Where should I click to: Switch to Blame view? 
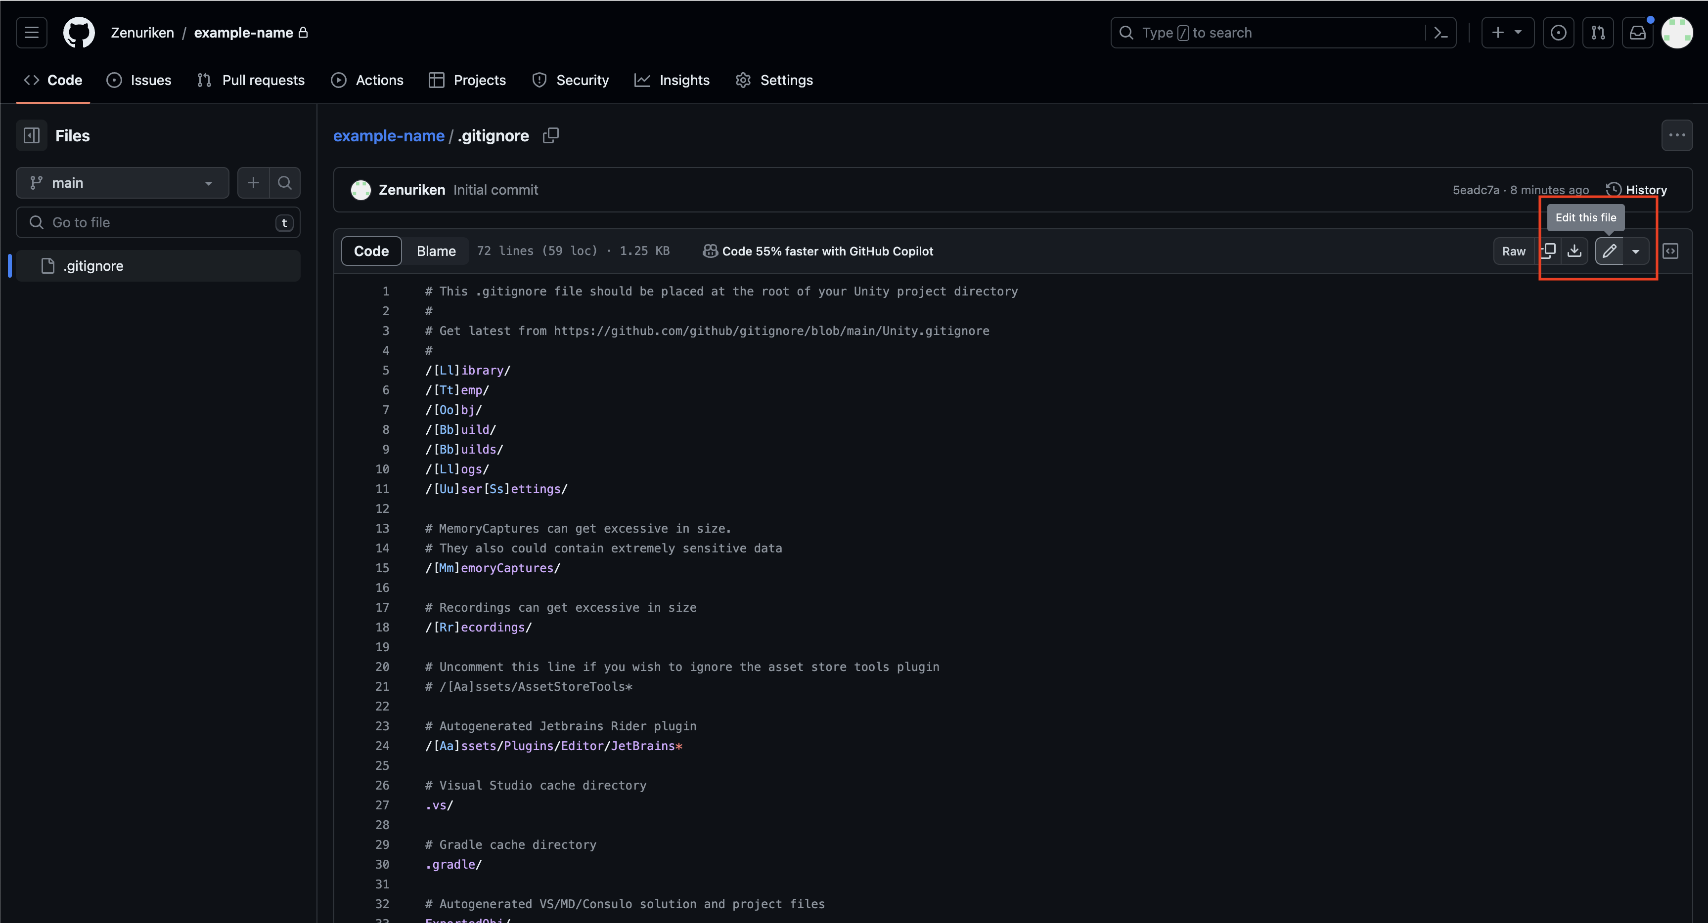coord(436,251)
